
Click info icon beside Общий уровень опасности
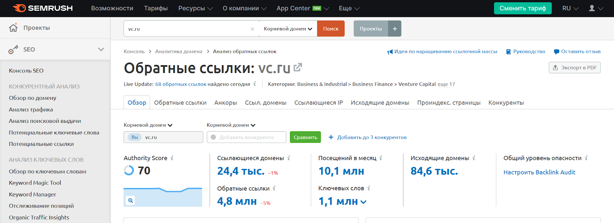click(586, 158)
